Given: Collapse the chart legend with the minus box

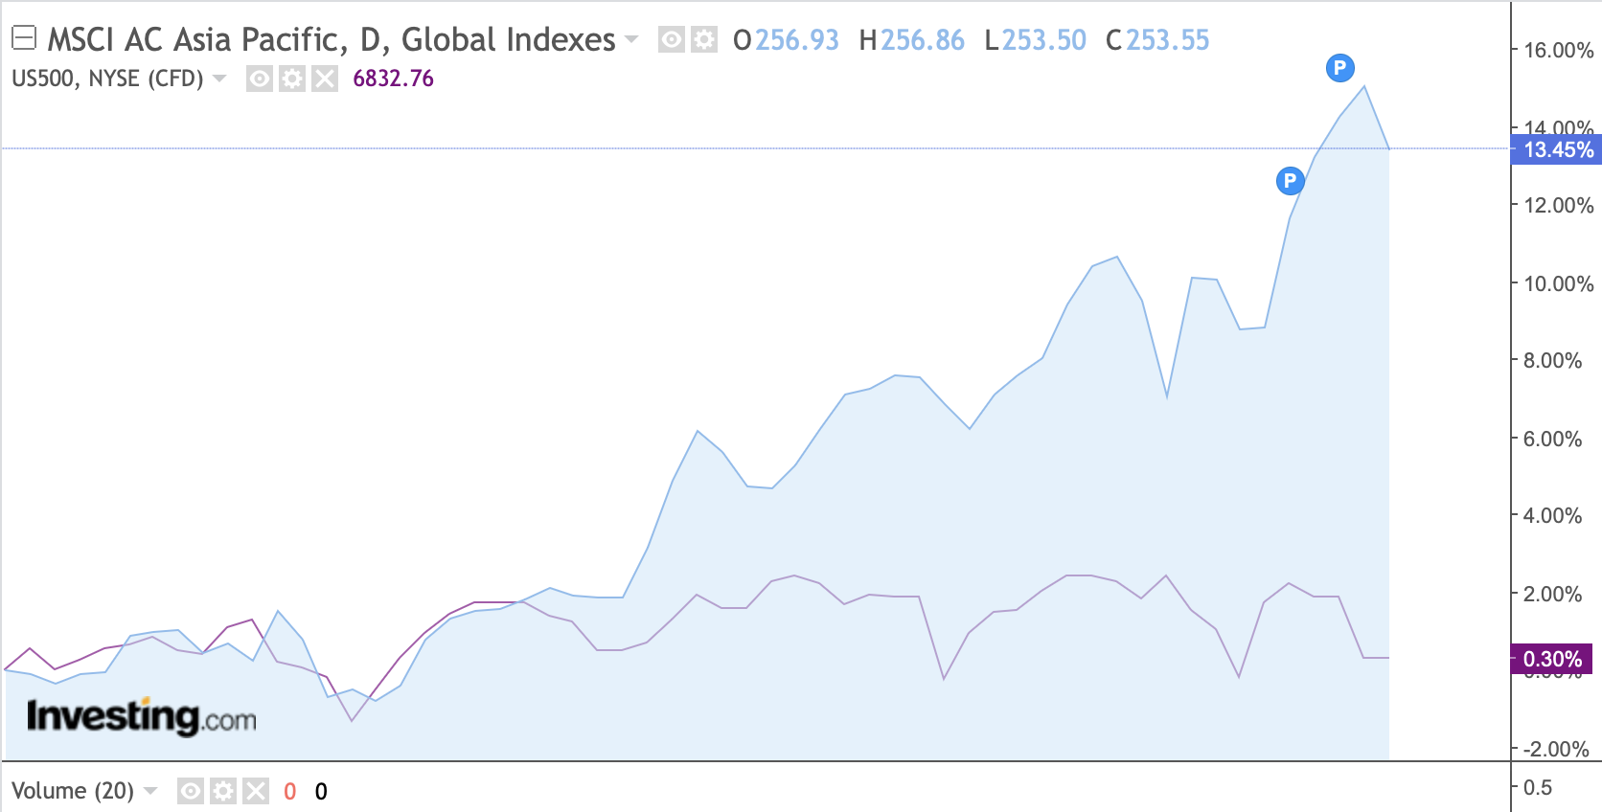Looking at the screenshot, I should (x=24, y=38).
